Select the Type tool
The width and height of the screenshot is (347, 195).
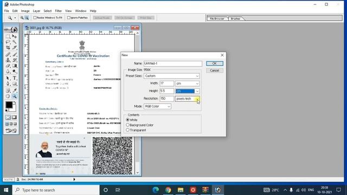click(15, 78)
